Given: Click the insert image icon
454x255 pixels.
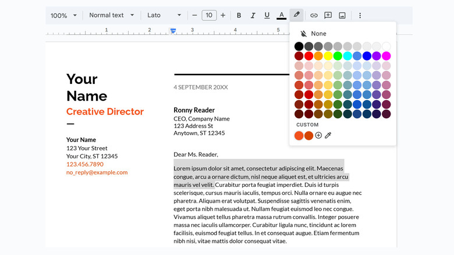Looking at the screenshot, I should click(x=342, y=15).
